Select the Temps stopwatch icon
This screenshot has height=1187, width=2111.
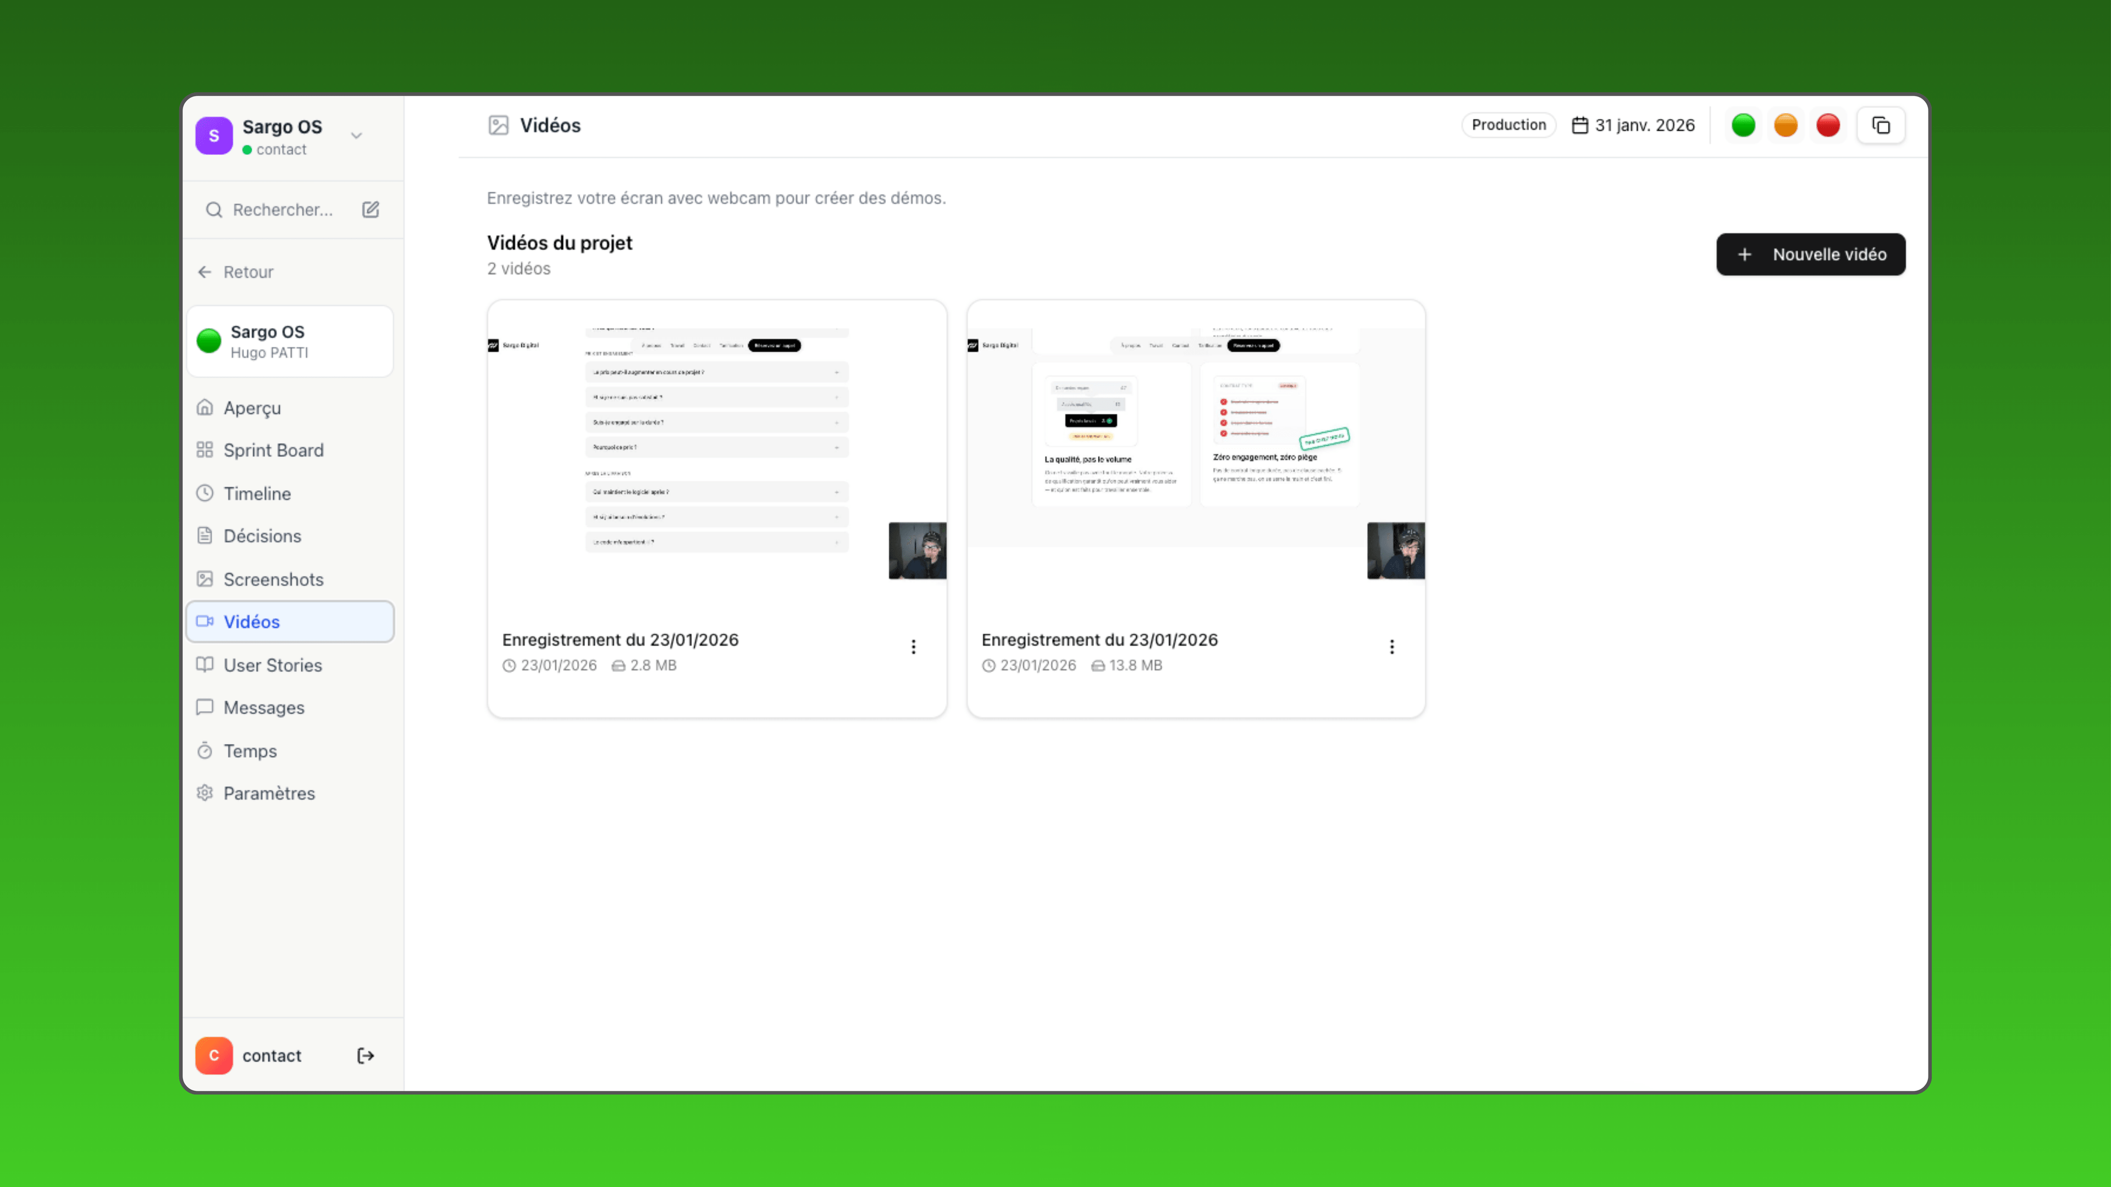point(204,750)
